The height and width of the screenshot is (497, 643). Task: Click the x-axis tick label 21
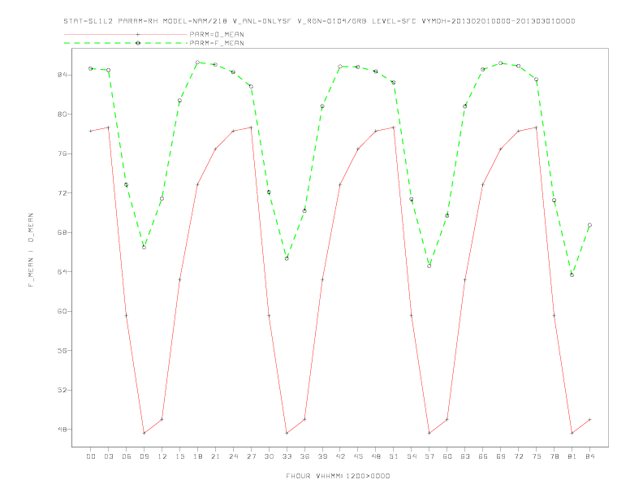(216, 456)
